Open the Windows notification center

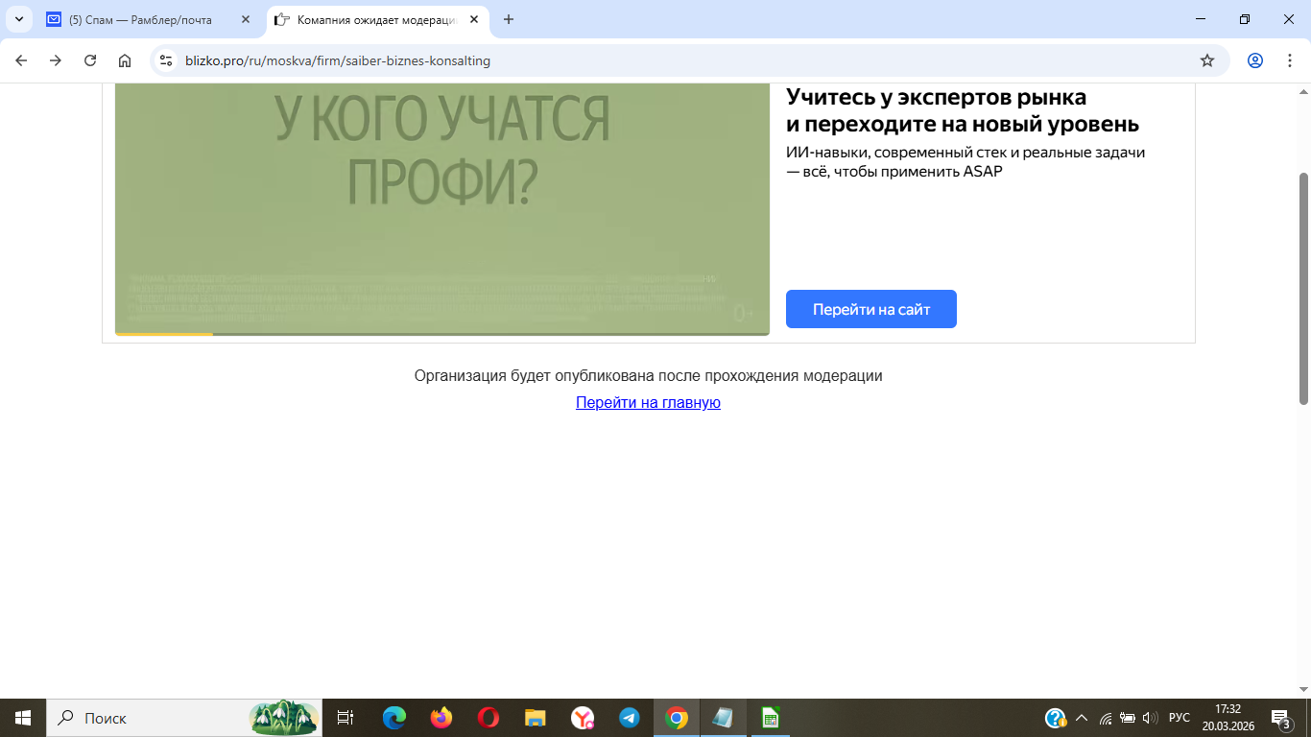(x=1281, y=718)
